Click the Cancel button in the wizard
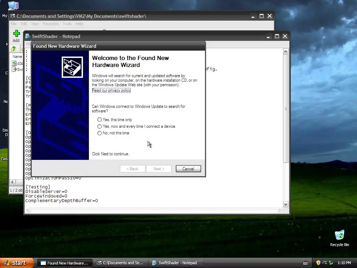Viewport: 357px width, 268px height. [x=188, y=169]
